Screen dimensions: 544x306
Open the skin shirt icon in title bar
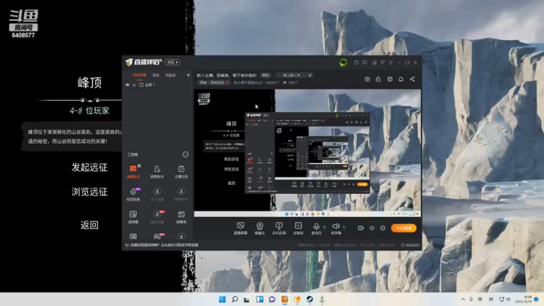tap(382, 63)
